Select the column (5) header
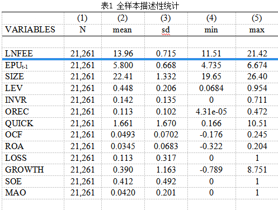The width and height of the screenshot is (278, 210). [257, 18]
